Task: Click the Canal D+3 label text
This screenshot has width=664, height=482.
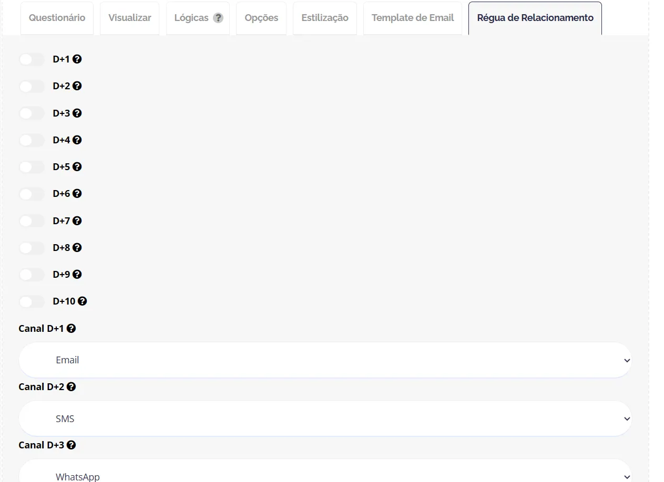Action: pos(41,445)
